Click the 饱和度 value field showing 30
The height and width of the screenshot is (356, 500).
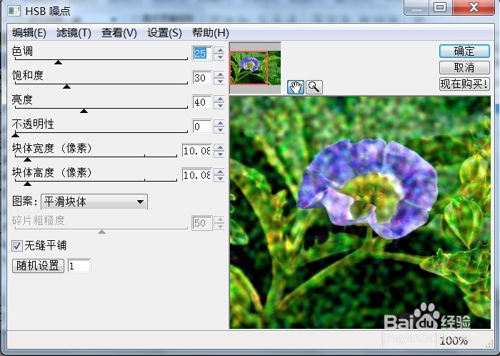(x=202, y=77)
